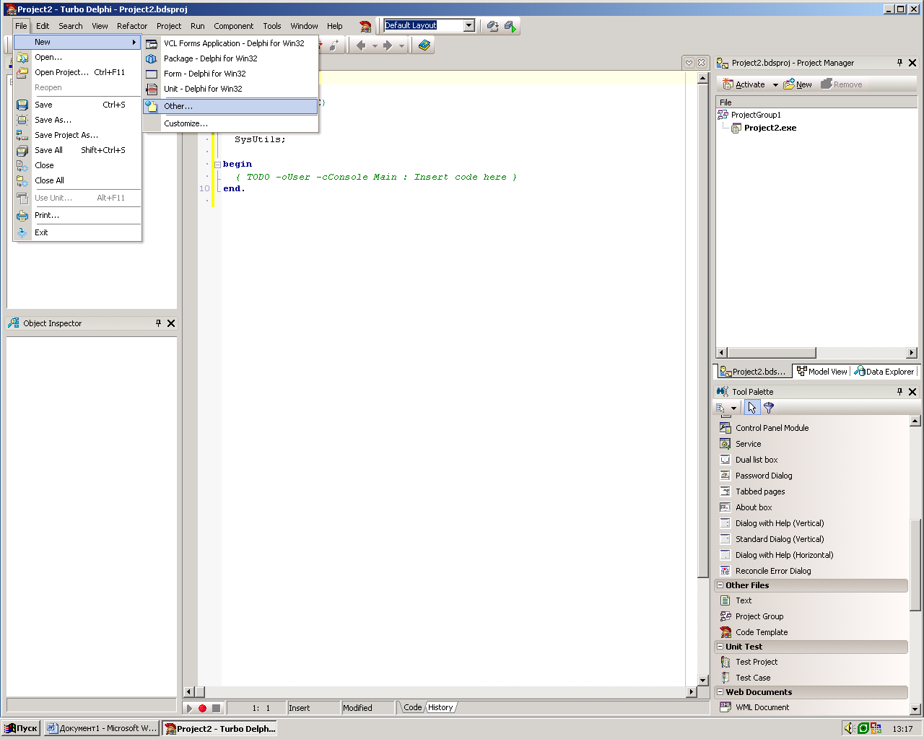Select the Project2.bds… tab

(753, 372)
